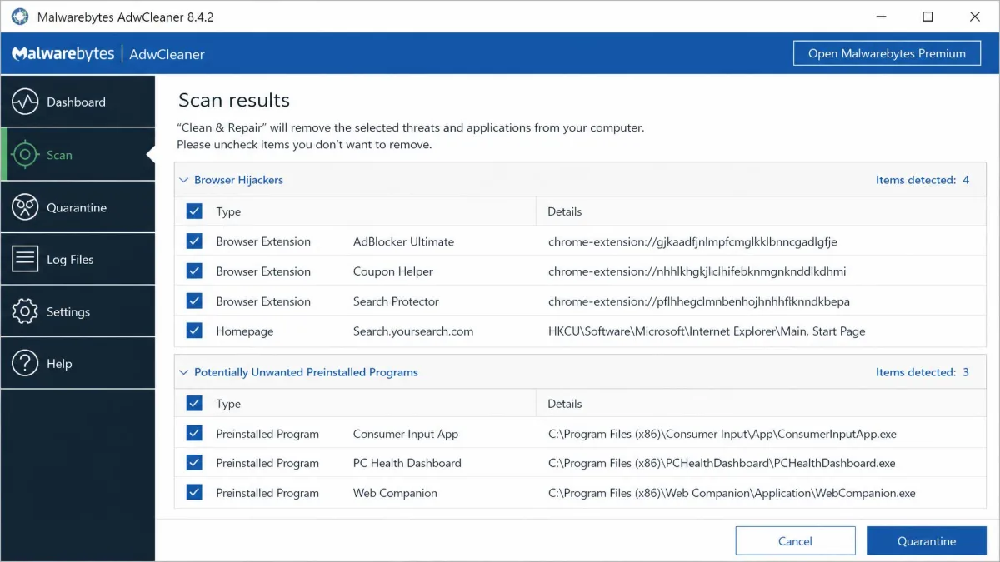Click the blue Quarantine button
This screenshot has height=562, width=1000.
[927, 541]
